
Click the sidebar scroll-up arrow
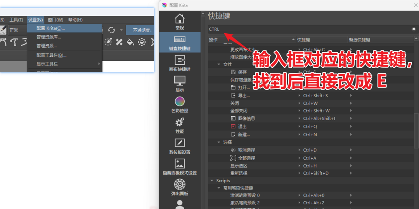point(203,14)
